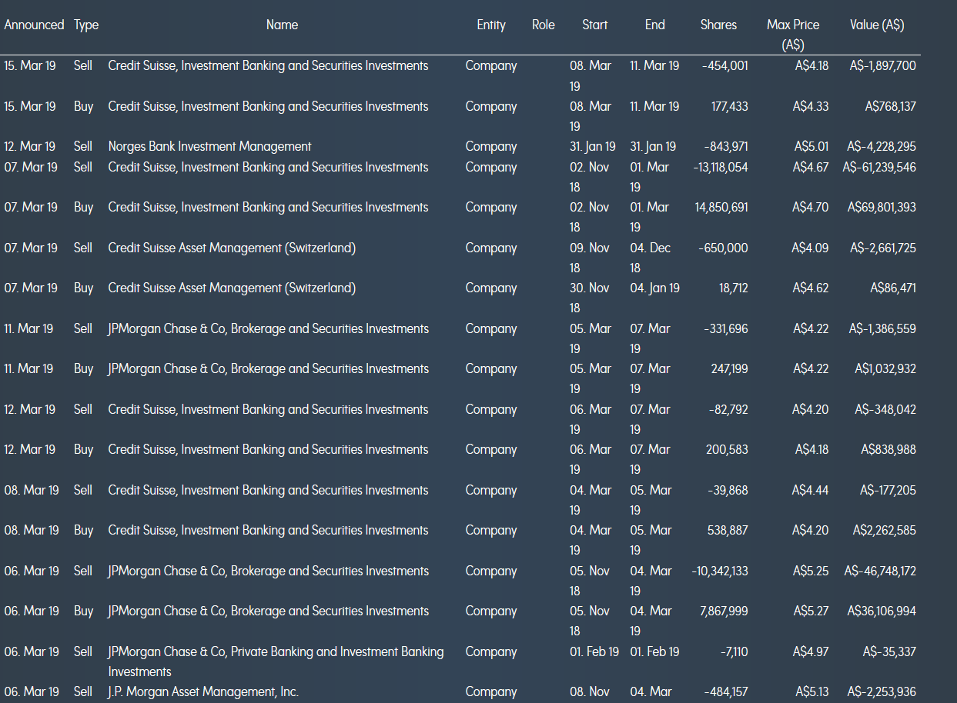This screenshot has height=703, width=957.
Task: Click max price A$4.44
Action: (x=811, y=490)
